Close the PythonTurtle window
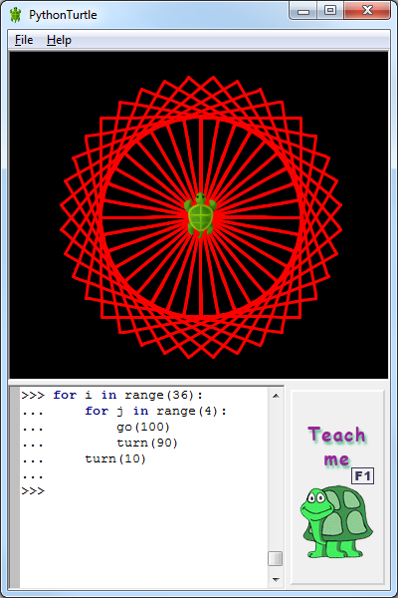398x598 pixels. tap(367, 11)
